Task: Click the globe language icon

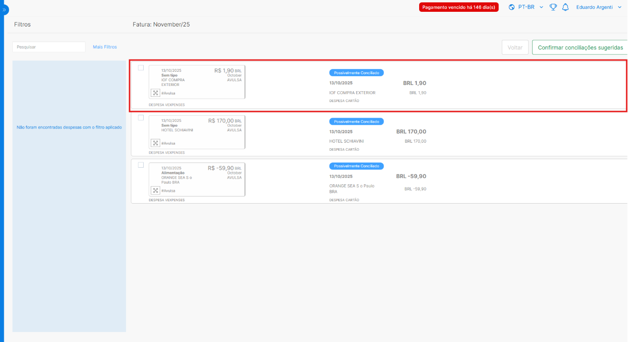Action: coord(511,7)
